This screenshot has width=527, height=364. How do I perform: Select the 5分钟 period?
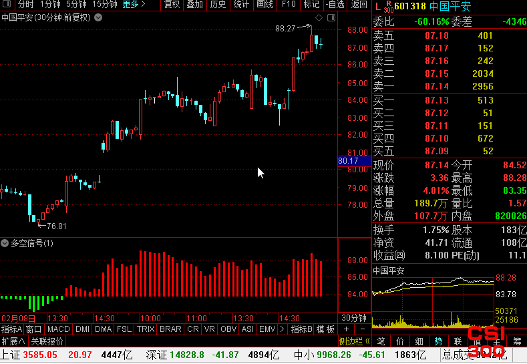click(x=76, y=5)
